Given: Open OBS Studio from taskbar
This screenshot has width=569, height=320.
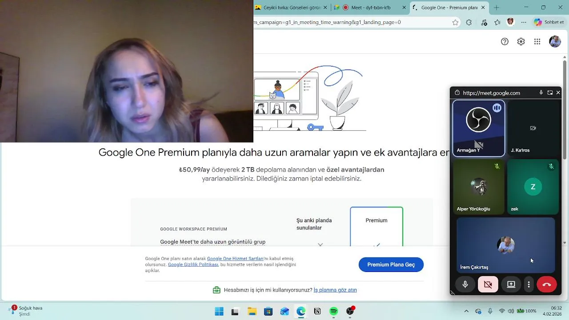Looking at the screenshot, I should coord(350,311).
